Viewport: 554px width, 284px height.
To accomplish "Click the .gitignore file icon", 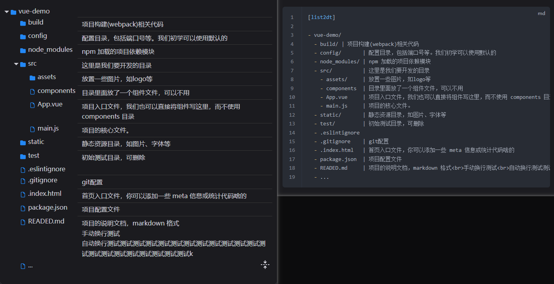I will [x=23, y=181].
